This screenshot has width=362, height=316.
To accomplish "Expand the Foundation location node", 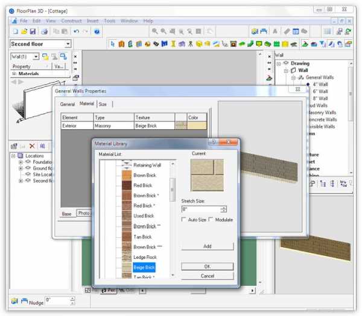I will [x=21, y=162].
